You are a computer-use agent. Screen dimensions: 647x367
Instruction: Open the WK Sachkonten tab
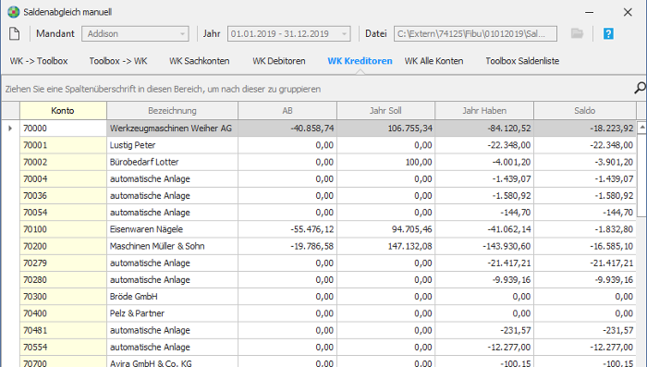200,61
